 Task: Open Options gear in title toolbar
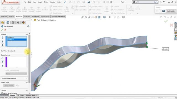[111, 2]
